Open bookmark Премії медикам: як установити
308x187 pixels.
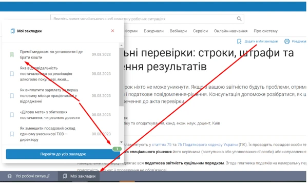tap(51, 54)
